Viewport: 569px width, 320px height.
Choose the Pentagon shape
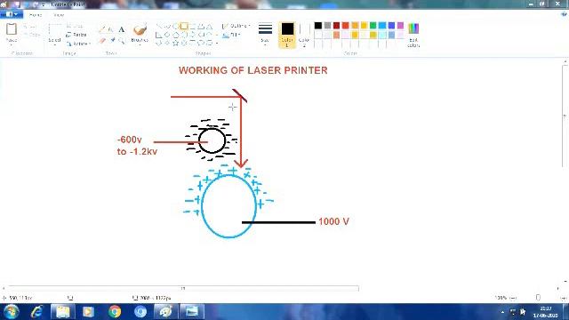click(x=176, y=35)
